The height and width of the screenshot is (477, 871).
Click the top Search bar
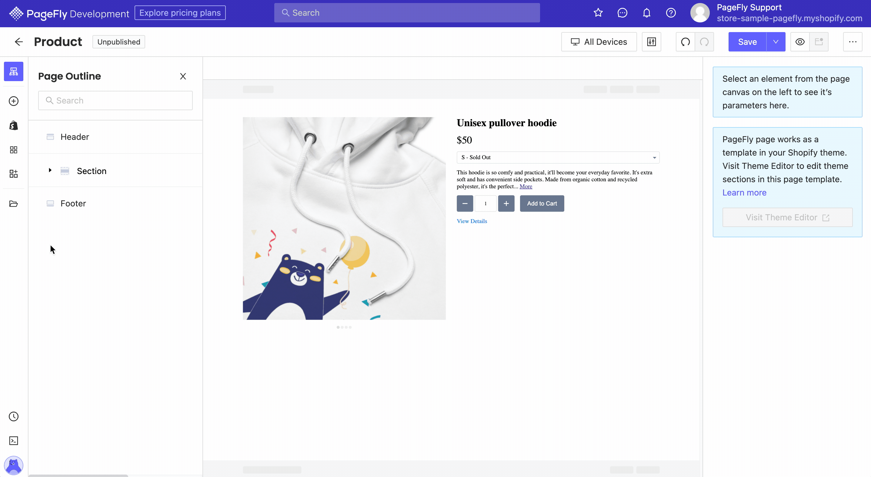[407, 13]
